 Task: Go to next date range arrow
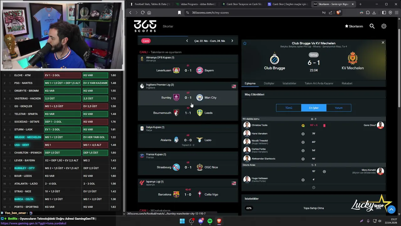232,41
